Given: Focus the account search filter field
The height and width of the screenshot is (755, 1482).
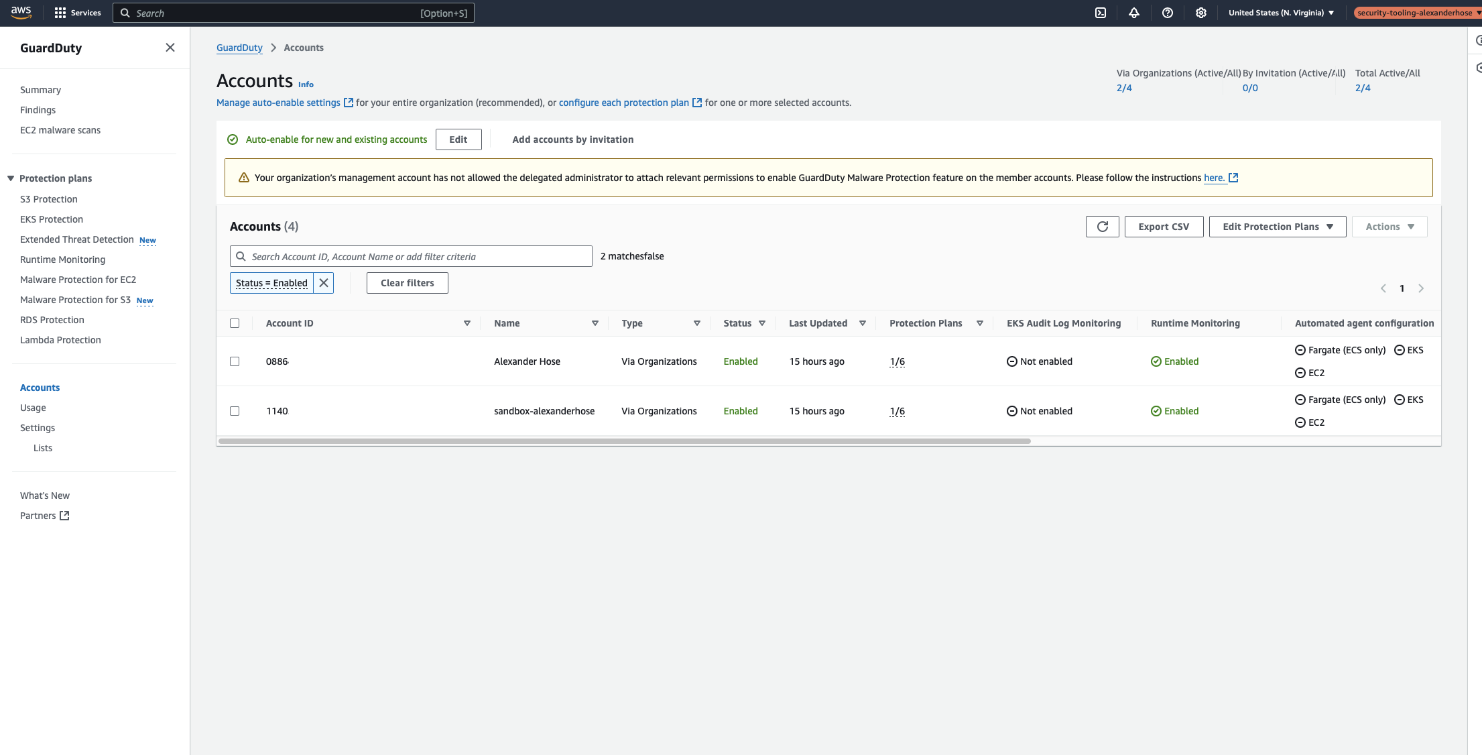Looking at the screenshot, I should [411, 256].
